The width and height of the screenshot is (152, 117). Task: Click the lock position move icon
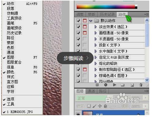click(100, 106)
